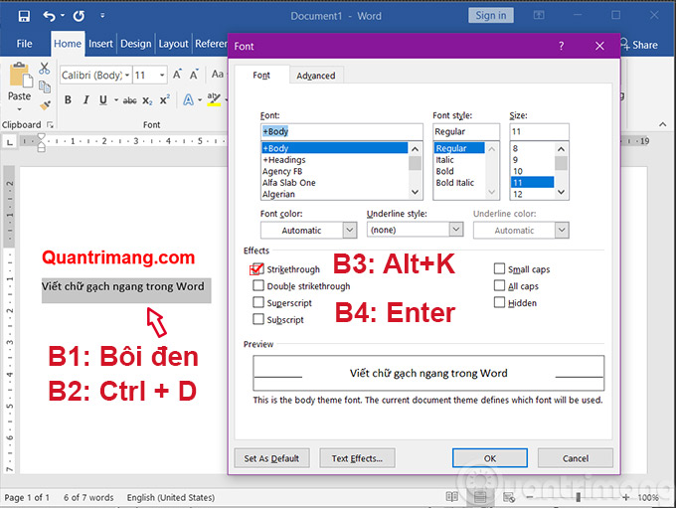This screenshot has height=508, width=676.
Task: Apply the text highlight color
Action: (214, 99)
